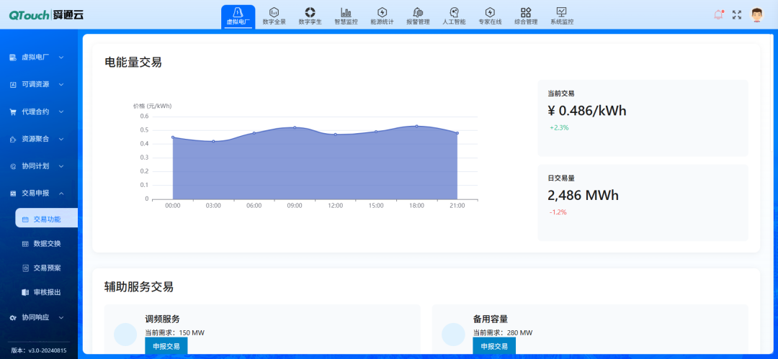
Task: Click the 18:00 data point on chart
Action: pos(417,126)
